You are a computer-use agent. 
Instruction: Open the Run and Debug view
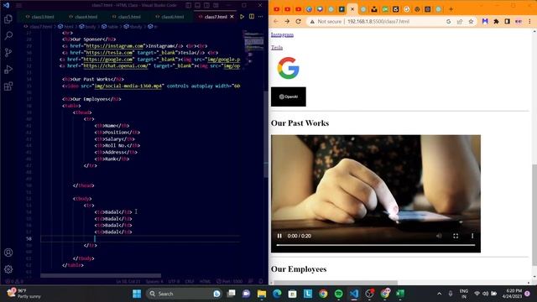8,69
